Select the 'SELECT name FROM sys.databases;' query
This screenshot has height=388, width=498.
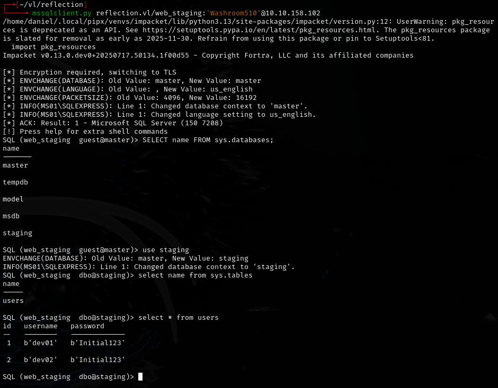209,140
